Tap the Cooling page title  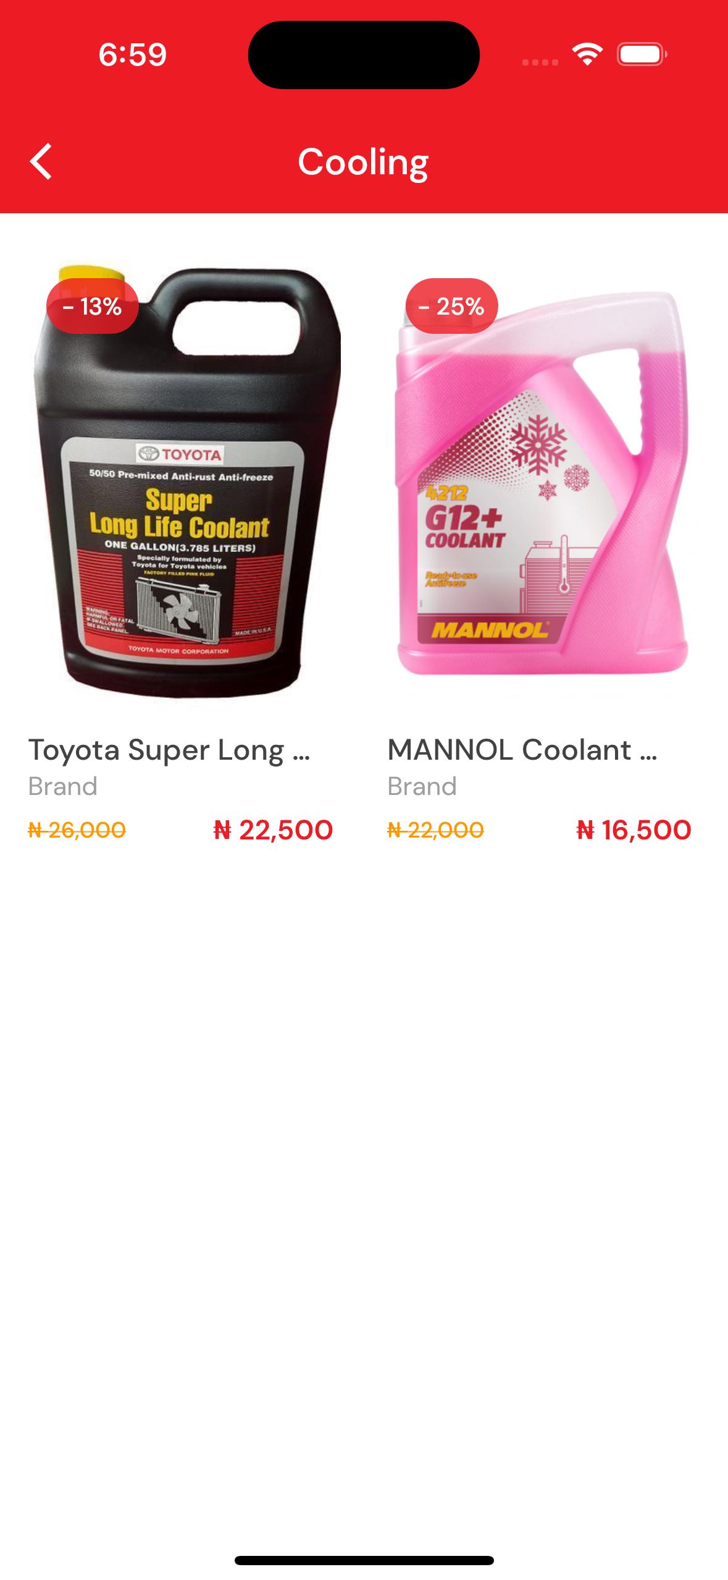pos(363,163)
